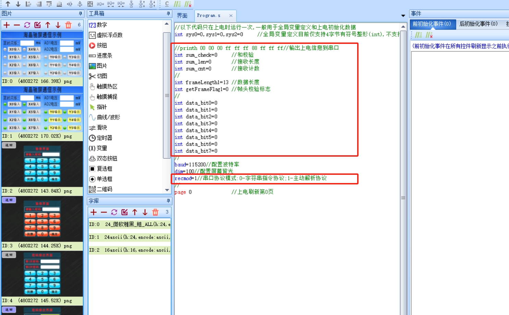
Task: Increase vertical spacing icon
Action: pos(142,4)
